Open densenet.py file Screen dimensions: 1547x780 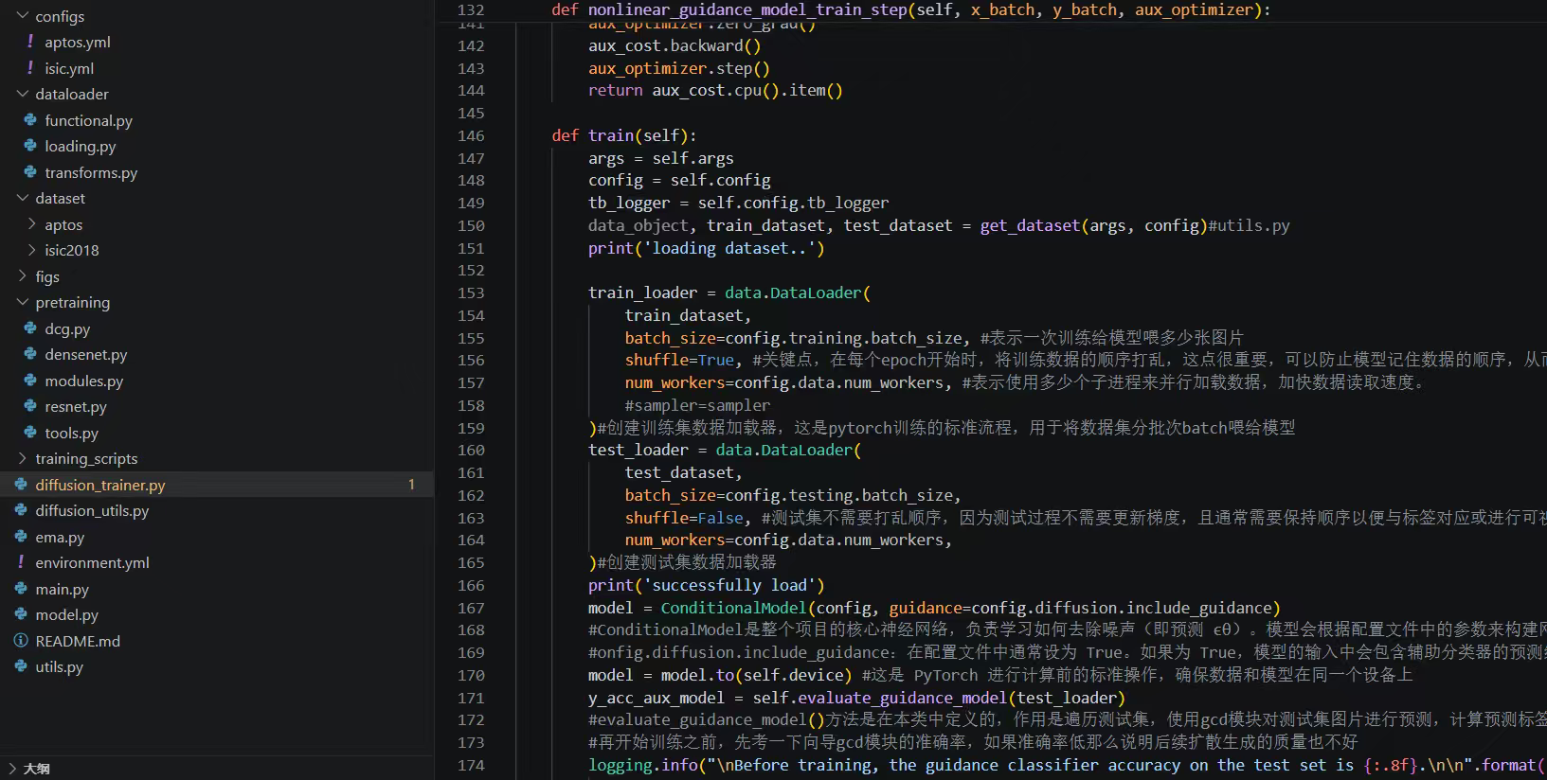pyautogui.click(x=85, y=354)
